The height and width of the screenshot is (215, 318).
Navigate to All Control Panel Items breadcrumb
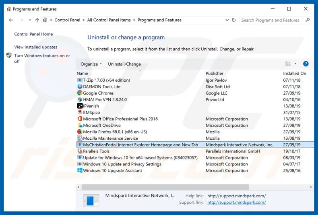click(x=109, y=20)
